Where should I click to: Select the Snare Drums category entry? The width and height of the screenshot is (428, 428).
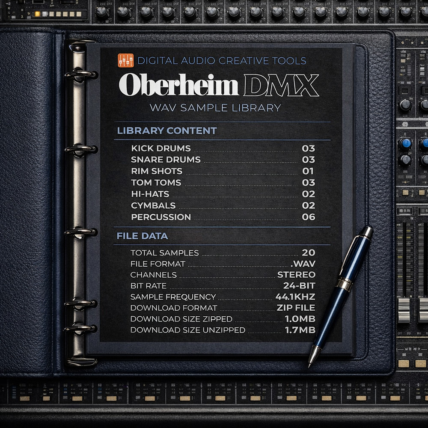167,160
